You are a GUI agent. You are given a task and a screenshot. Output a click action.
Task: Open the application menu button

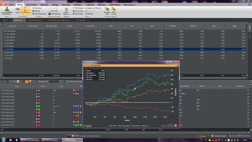(x=4, y=4)
